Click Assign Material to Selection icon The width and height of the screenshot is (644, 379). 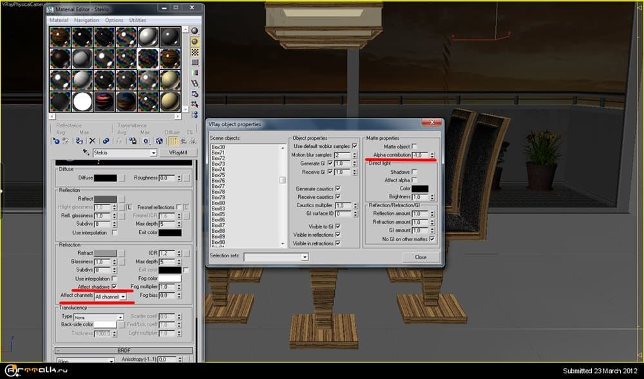pyautogui.click(x=79, y=140)
